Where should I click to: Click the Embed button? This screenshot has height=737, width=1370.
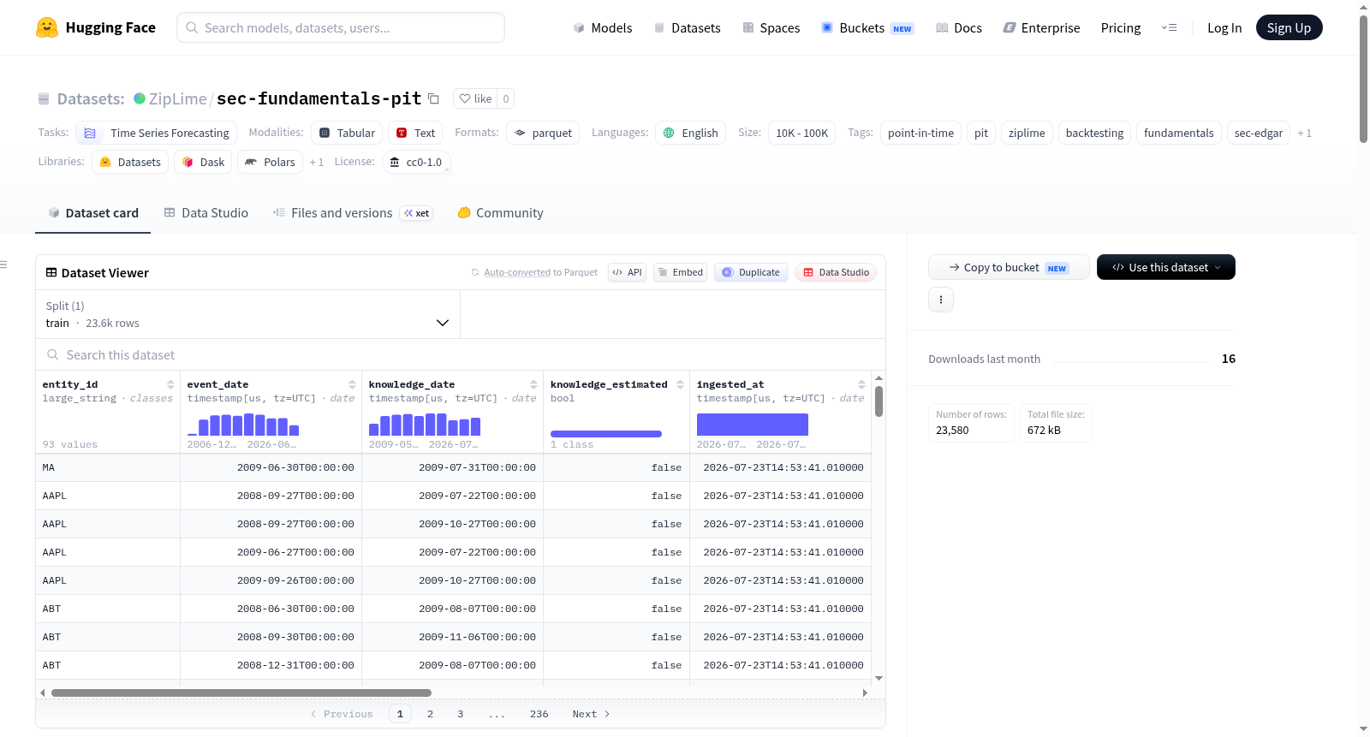[x=680, y=272]
